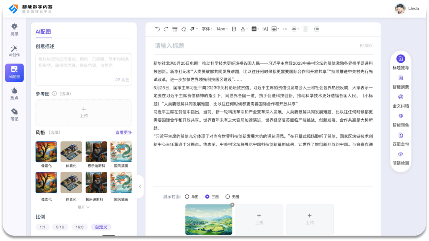This screenshot has width=429, height=241.
Task: Click the redo arrow in the editor toolbar
Action: tap(166, 29)
